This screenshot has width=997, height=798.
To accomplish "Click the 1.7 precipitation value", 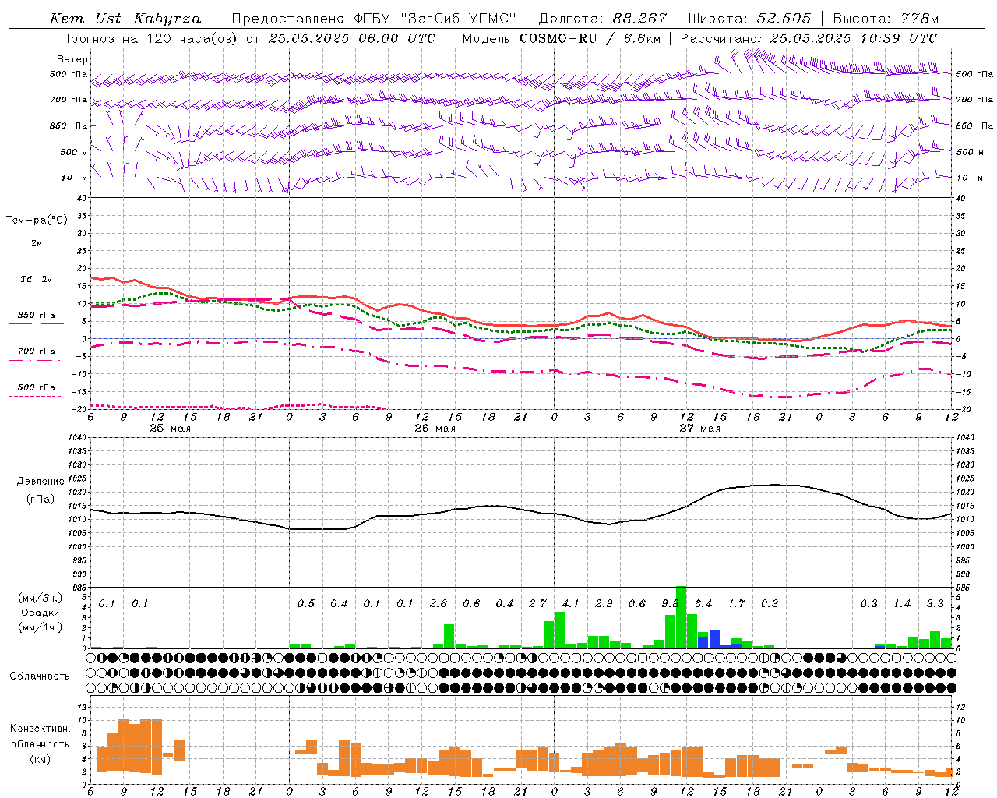I will (736, 604).
